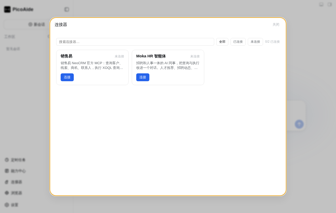Open 浏览器 in the sidebar
The width and height of the screenshot is (336, 213).
point(16,193)
